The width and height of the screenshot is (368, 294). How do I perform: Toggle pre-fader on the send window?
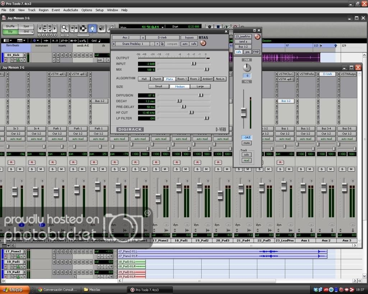[x=248, y=52]
